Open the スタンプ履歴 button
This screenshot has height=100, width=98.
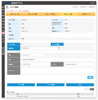21,85
